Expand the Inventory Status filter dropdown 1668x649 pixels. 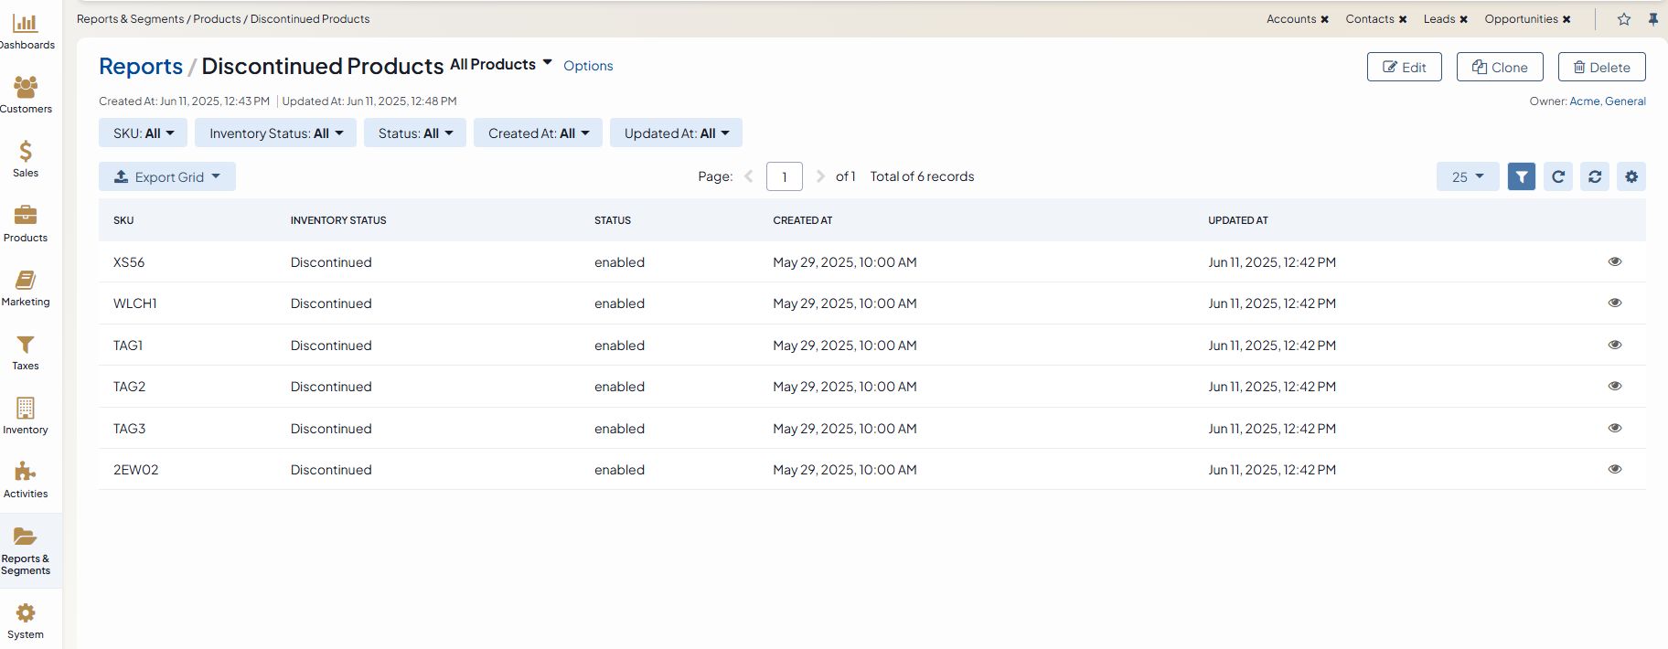tap(275, 133)
